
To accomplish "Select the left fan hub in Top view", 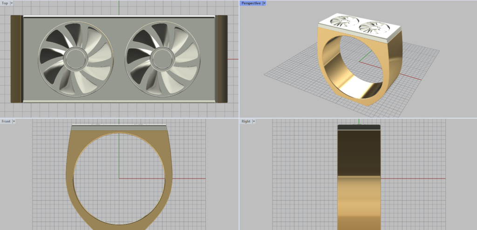I will click(x=75, y=58).
